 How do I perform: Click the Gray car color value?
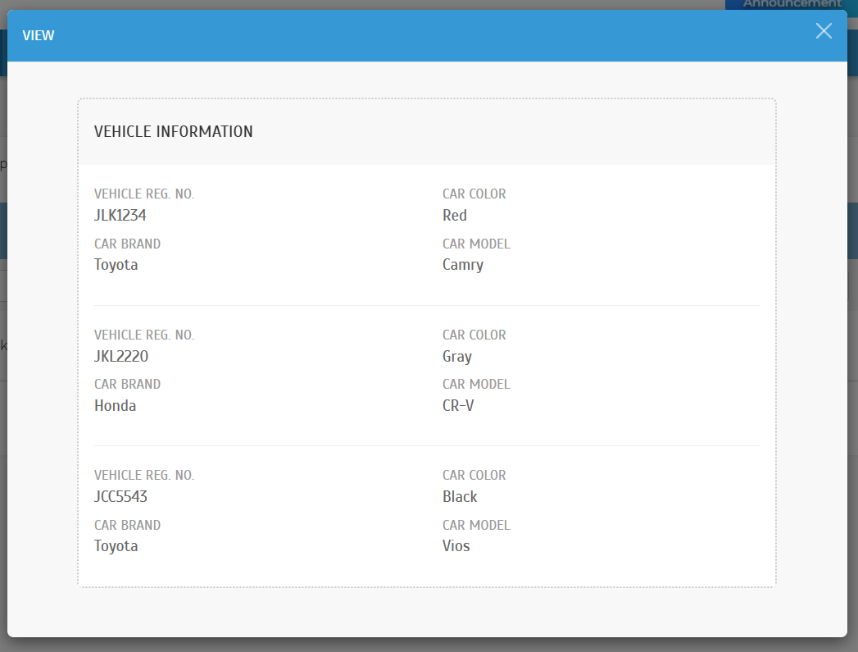[457, 357]
